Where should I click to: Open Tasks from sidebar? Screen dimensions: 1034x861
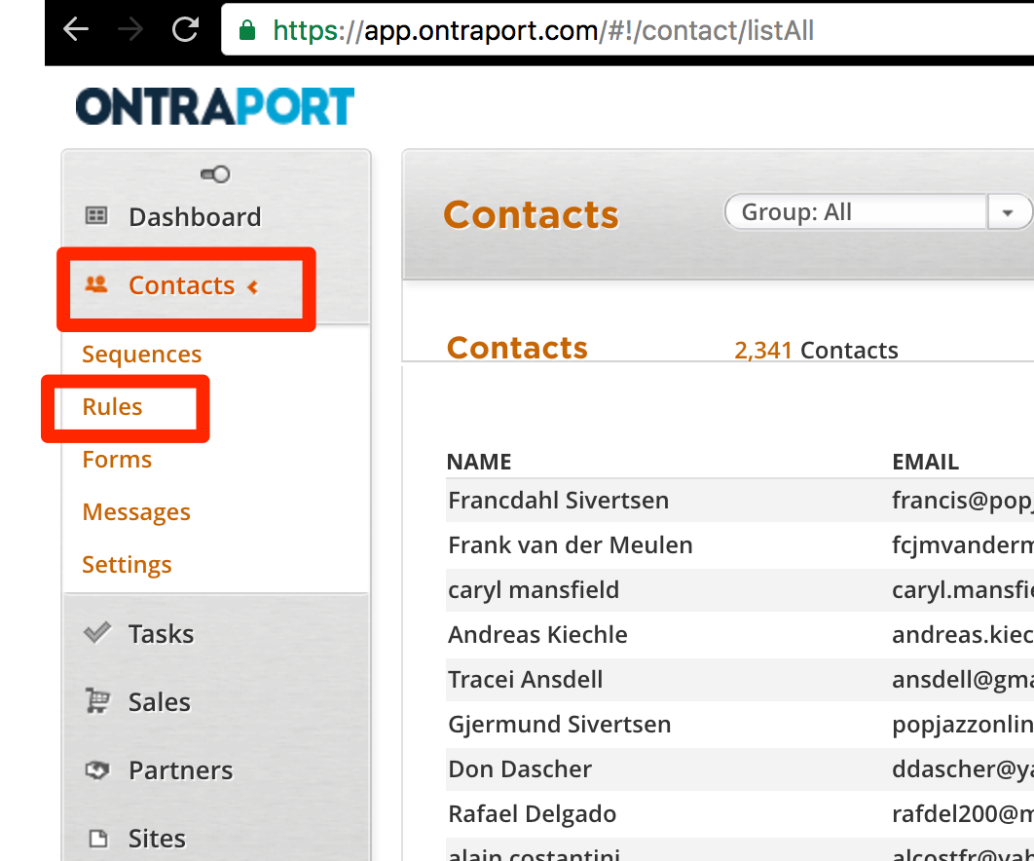pos(162,634)
